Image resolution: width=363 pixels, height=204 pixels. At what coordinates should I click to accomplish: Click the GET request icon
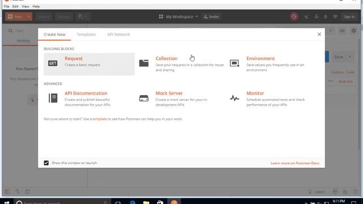[x=53, y=63]
